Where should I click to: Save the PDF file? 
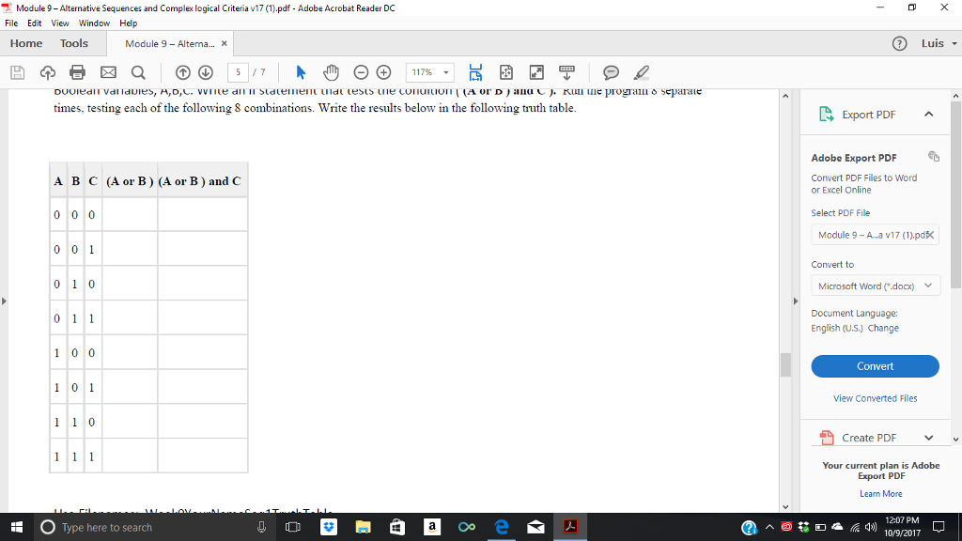15,72
